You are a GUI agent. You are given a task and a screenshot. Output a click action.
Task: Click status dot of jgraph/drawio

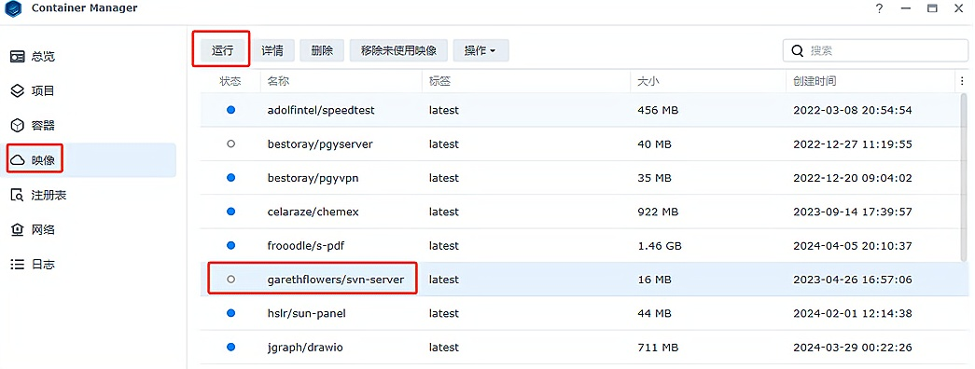(x=230, y=348)
